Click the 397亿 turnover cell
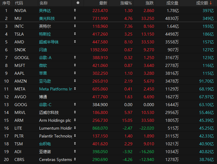Viewport: 217px width, 164px height. coord(208,11)
